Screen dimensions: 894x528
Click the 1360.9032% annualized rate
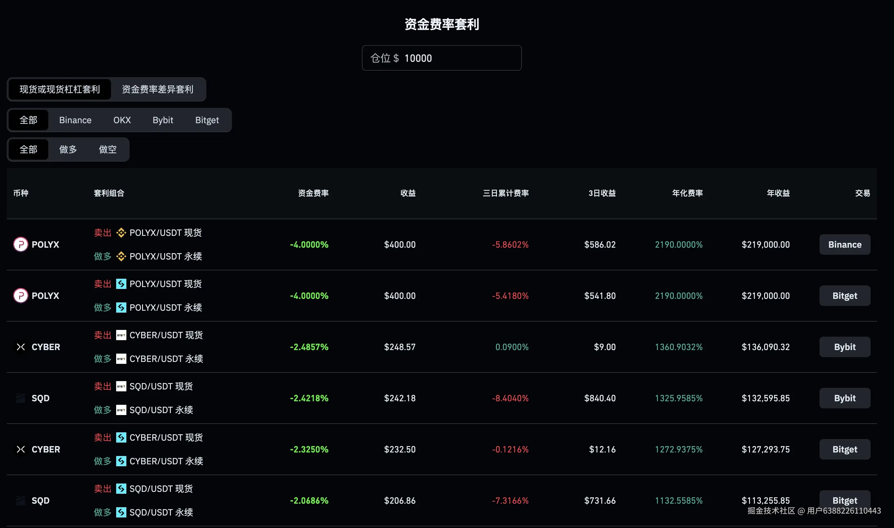[679, 347]
